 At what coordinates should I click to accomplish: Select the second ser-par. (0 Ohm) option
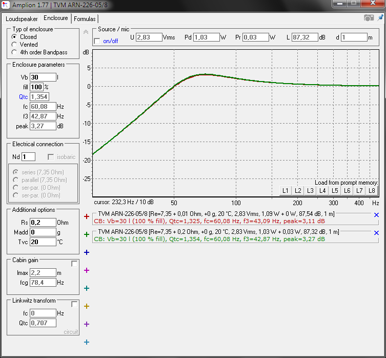tap(16, 195)
